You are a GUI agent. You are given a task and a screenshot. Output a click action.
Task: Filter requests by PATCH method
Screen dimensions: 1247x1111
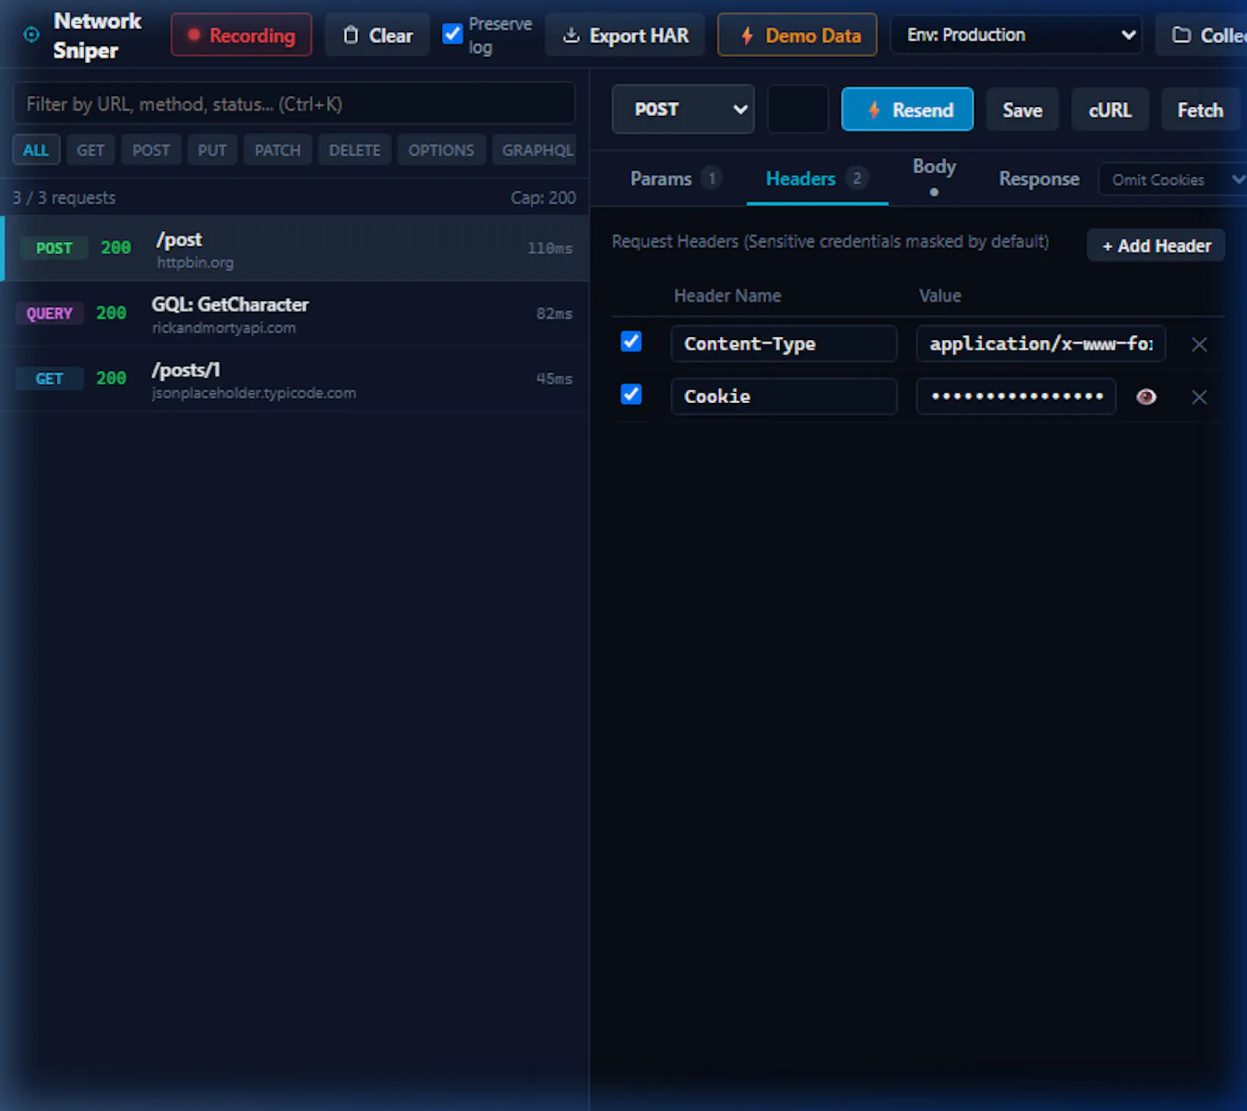click(x=277, y=150)
